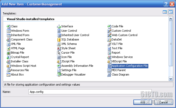Pick the Inherited Form icon
This screenshot has width=176, height=108.
(x=9, y=35)
